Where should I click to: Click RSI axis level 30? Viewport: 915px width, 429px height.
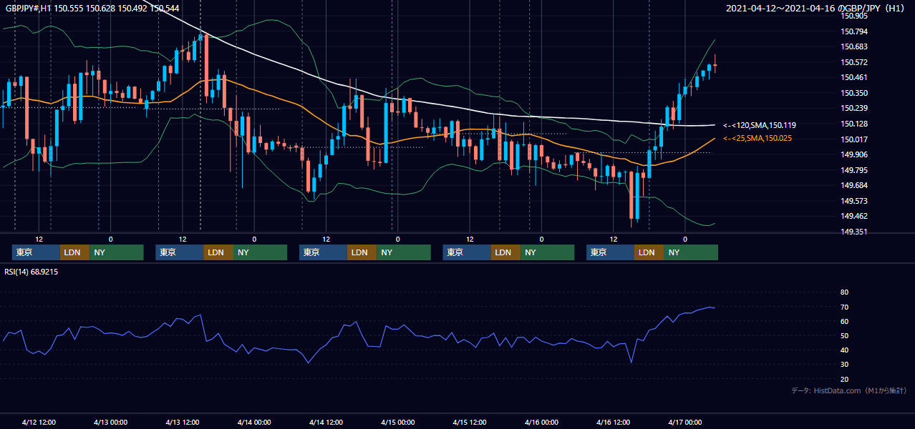click(x=844, y=365)
